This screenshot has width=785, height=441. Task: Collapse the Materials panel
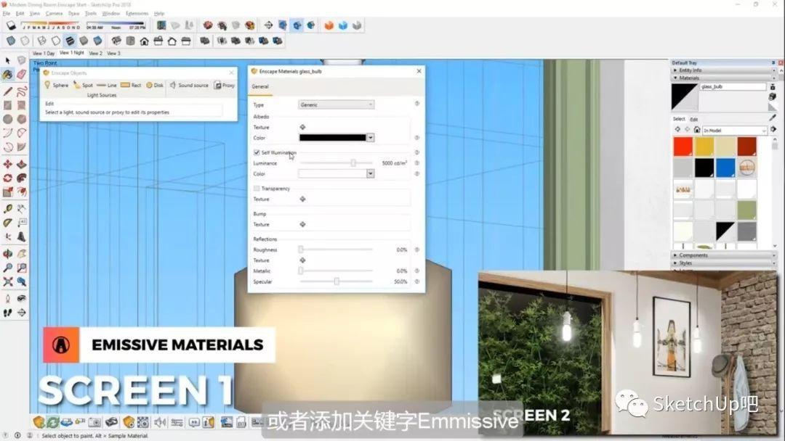coord(723,78)
